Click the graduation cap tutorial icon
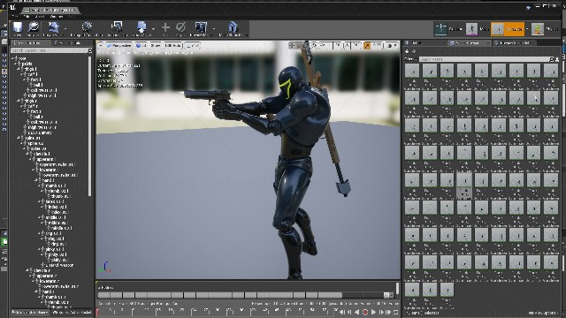566x318 pixels. (x=528, y=8)
